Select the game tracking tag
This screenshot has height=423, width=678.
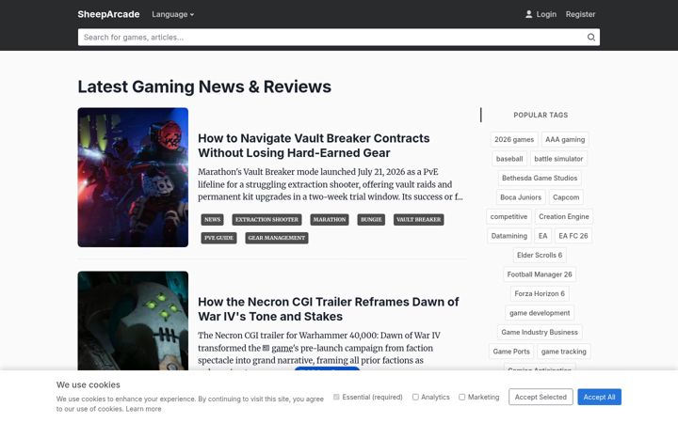point(564,352)
